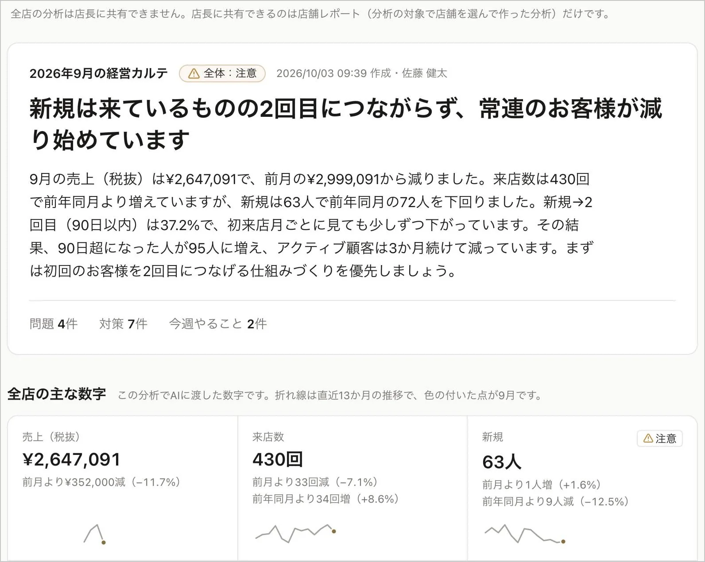
Task: Open the 対策 7件 summary link
Action: 123,324
